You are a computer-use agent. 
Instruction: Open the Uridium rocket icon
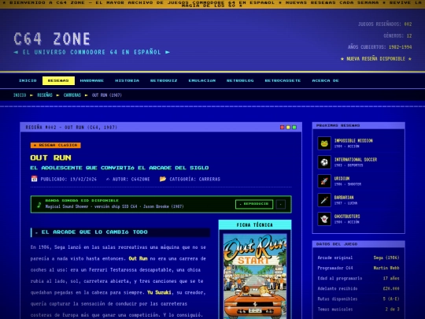(324, 181)
